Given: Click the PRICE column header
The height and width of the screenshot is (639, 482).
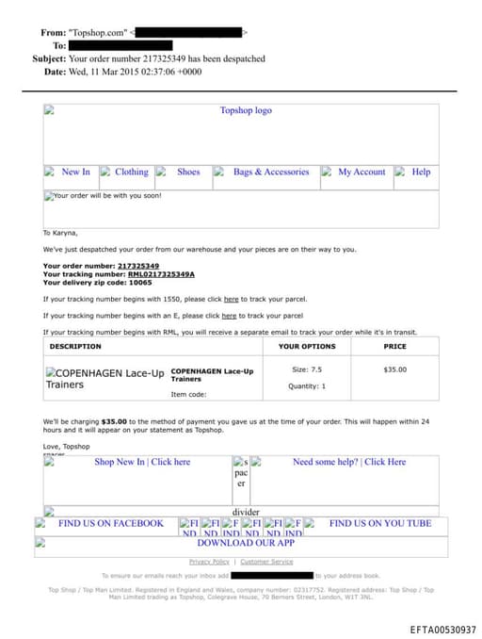Looking at the screenshot, I should point(394,347).
